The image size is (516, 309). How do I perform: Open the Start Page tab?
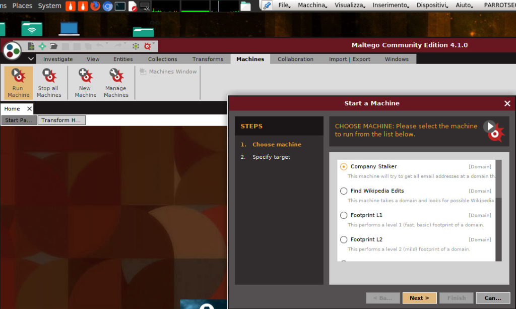[19, 120]
